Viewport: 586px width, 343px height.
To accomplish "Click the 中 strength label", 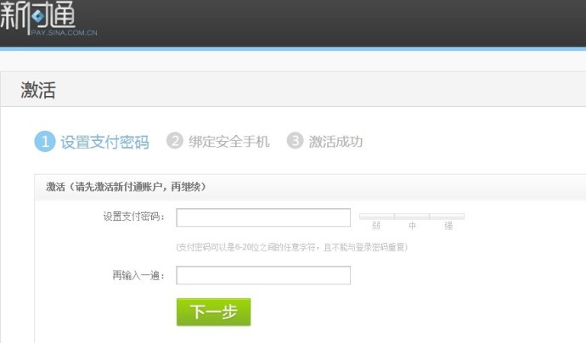I will point(412,226).
